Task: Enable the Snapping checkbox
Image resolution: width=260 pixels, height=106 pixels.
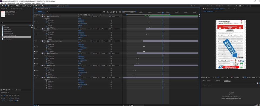Action: coord(58,6)
